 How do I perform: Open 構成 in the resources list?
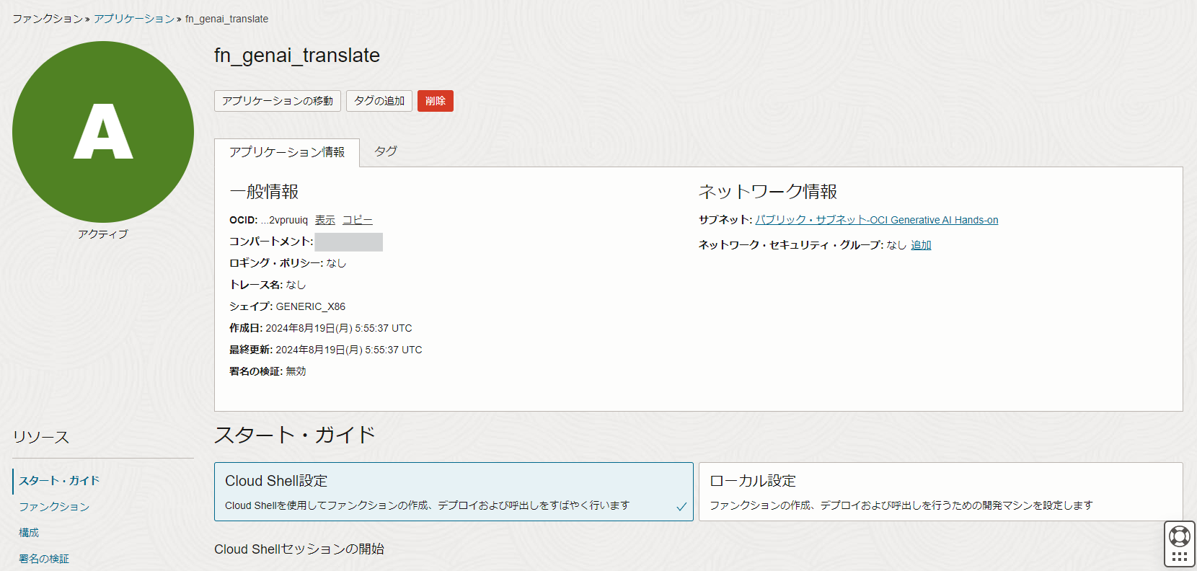tap(29, 533)
